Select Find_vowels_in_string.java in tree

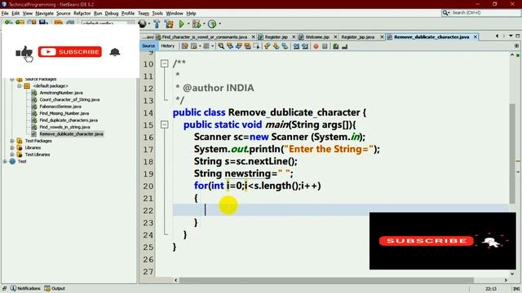64,127
